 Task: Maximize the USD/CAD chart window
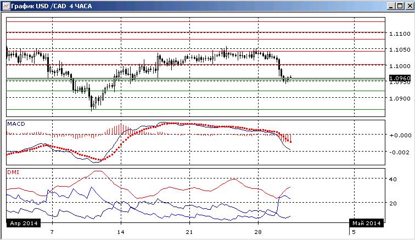click(400, 6)
